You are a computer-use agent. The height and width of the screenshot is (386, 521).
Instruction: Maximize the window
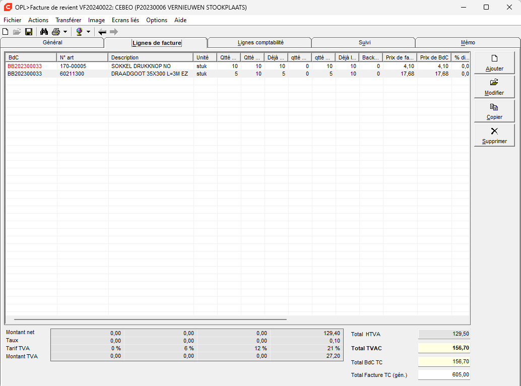[486, 7]
